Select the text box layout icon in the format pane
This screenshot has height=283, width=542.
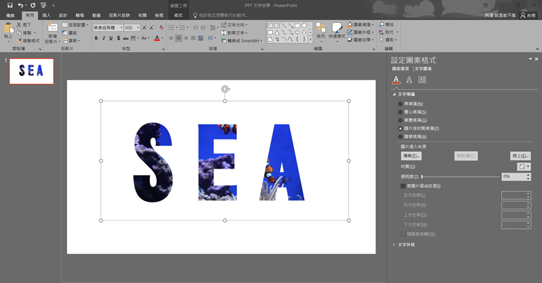point(422,81)
